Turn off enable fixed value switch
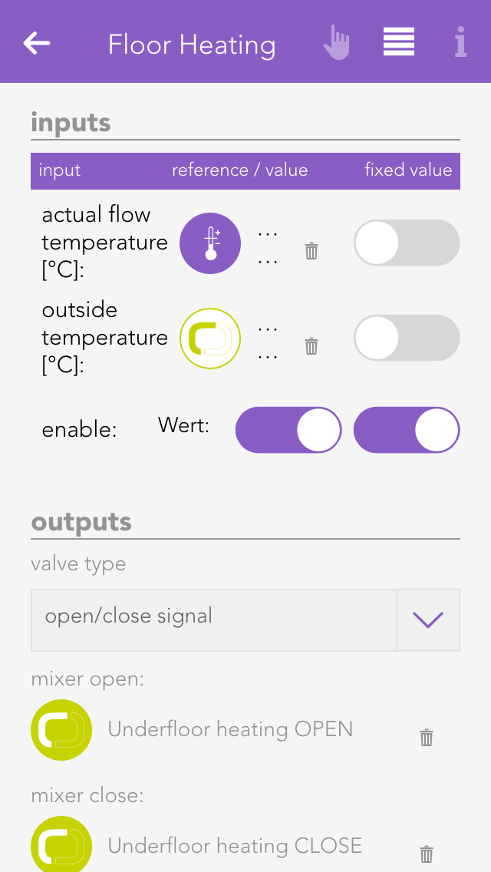Image resolution: width=491 pixels, height=872 pixels. [407, 430]
